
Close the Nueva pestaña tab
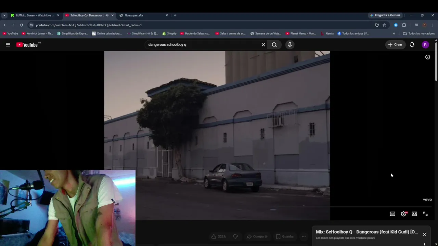tap(167, 15)
